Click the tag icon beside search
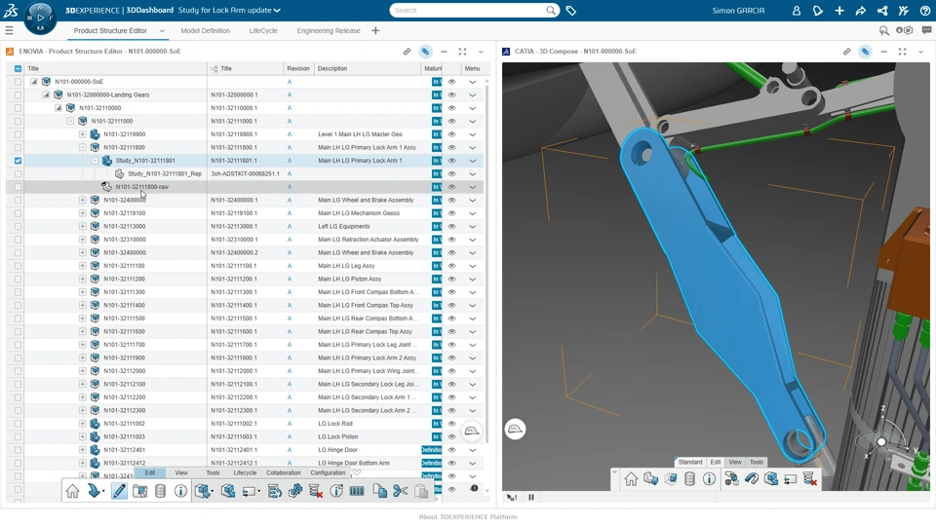Image resolution: width=936 pixels, height=526 pixels. (571, 10)
